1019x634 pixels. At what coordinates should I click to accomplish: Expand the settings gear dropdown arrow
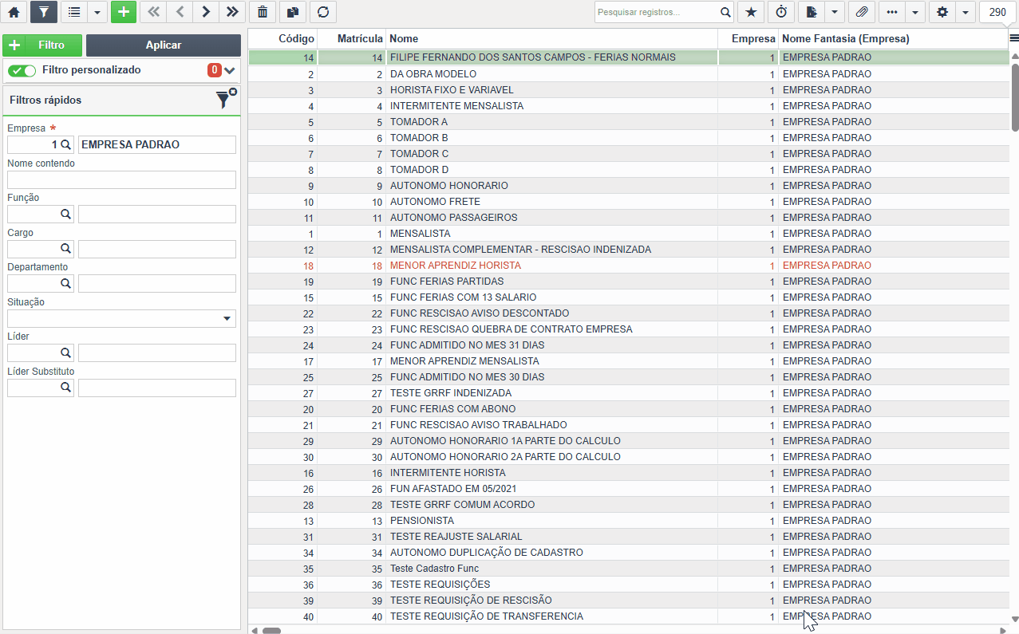click(x=966, y=12)
